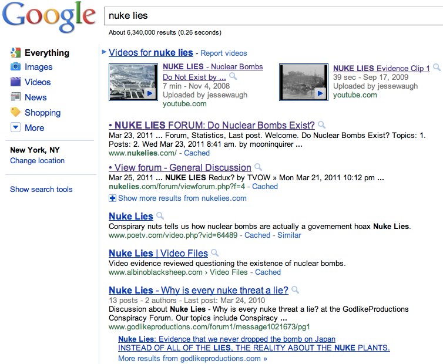Click the blue triangle before Videos for nuke lies
The width and height of the screenshot is (443, 364).
[104, 52]
